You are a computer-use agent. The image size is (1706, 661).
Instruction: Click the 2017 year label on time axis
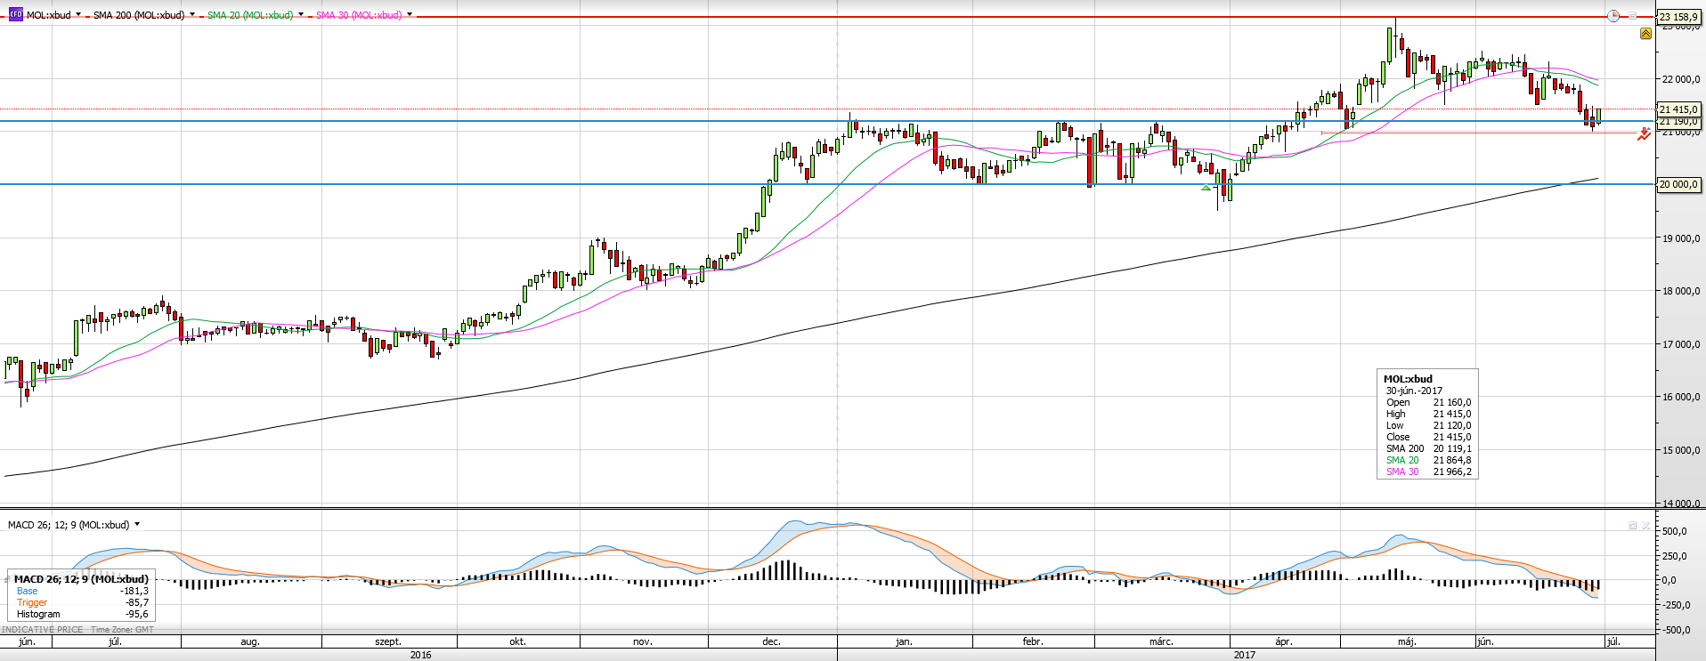1244,655
